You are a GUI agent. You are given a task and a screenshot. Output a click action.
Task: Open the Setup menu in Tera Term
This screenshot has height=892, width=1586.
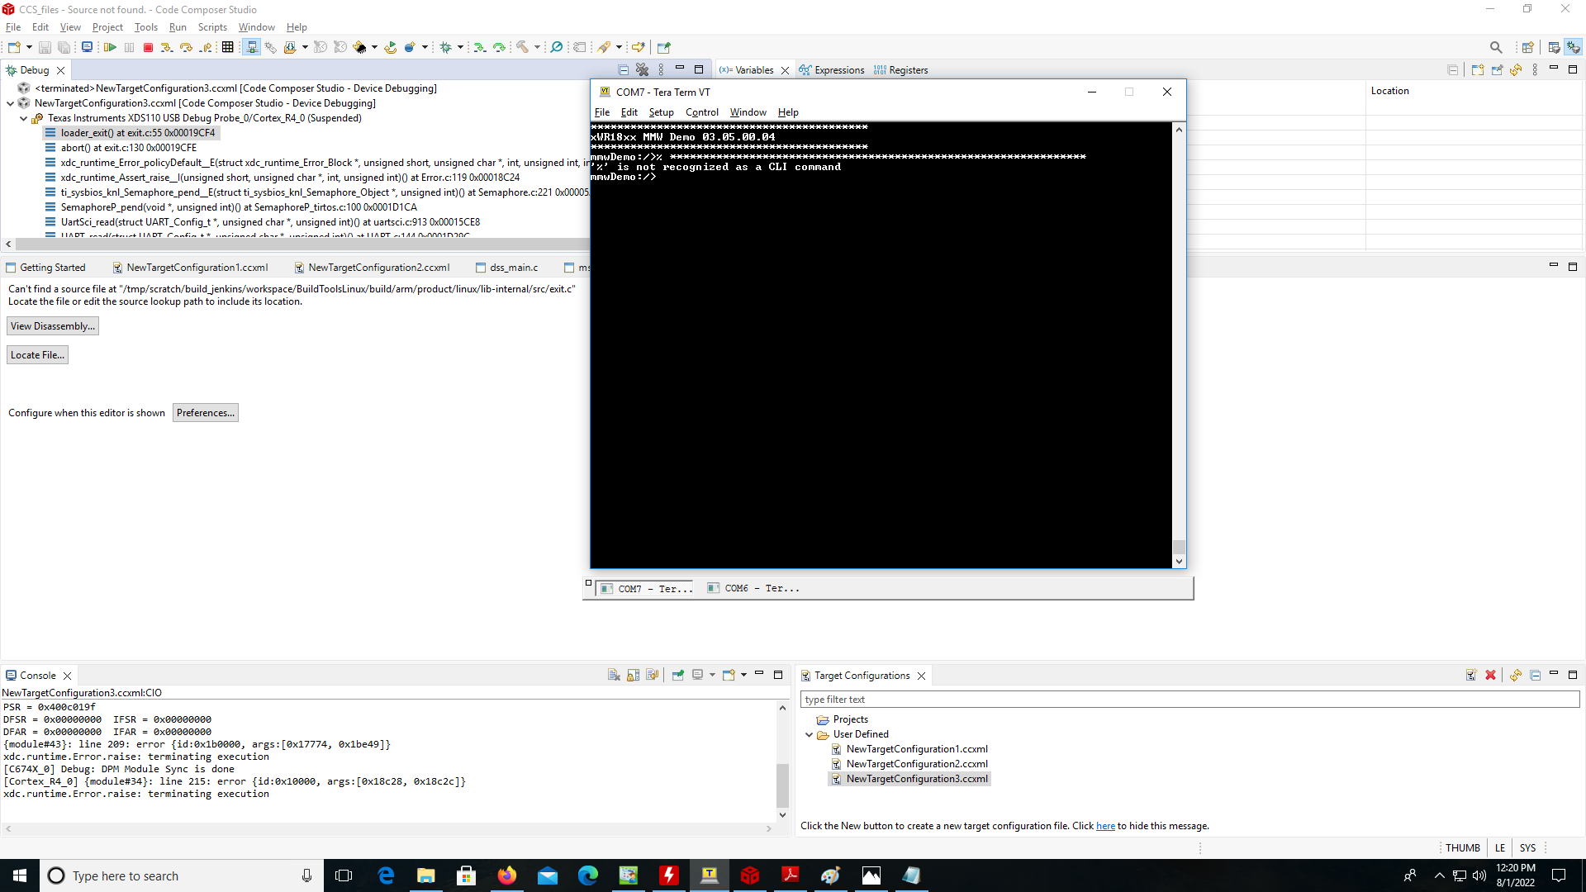661,112
